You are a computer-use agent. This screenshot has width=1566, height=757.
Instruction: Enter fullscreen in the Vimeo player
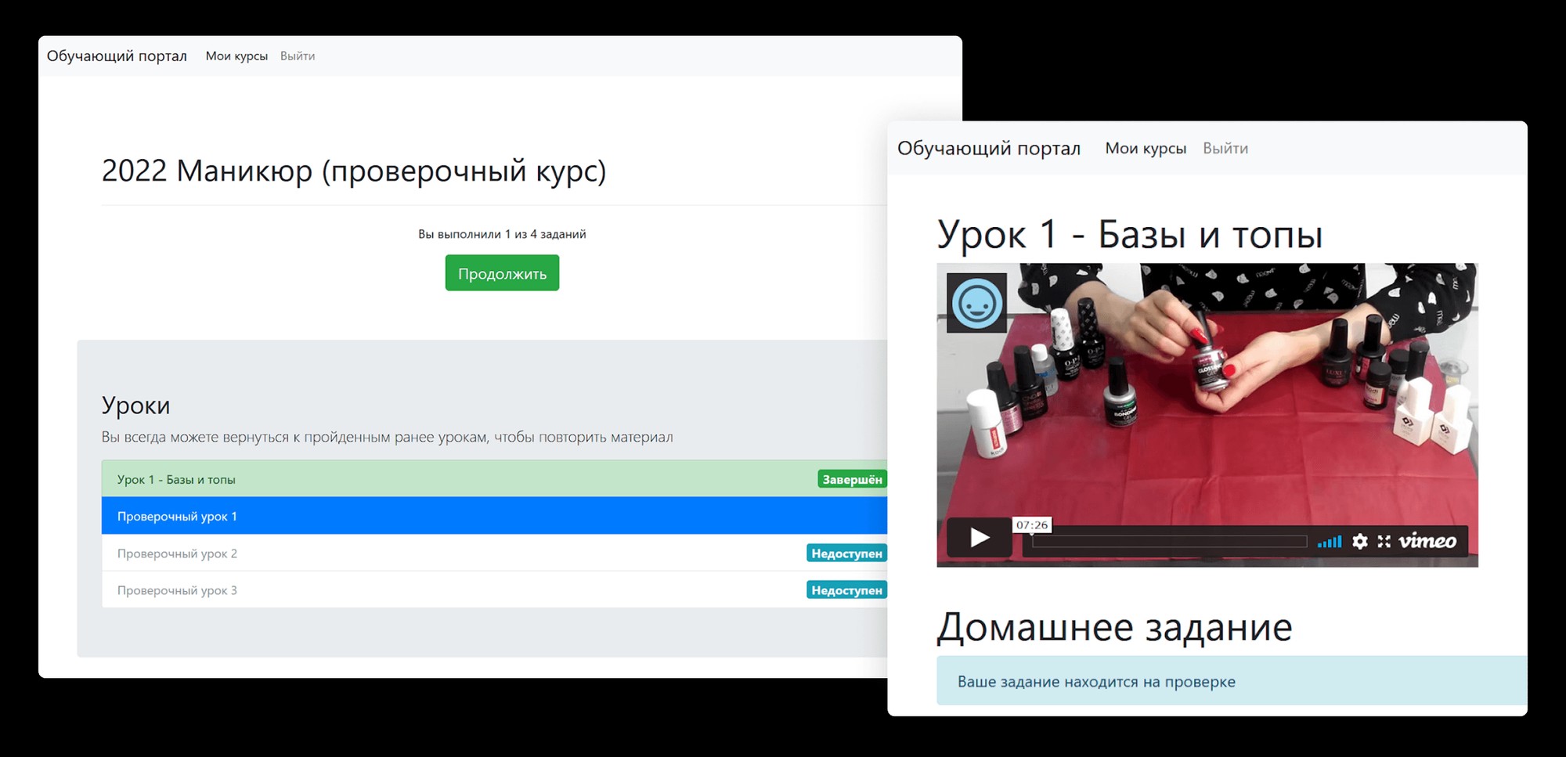click(x=1384, y=541)
